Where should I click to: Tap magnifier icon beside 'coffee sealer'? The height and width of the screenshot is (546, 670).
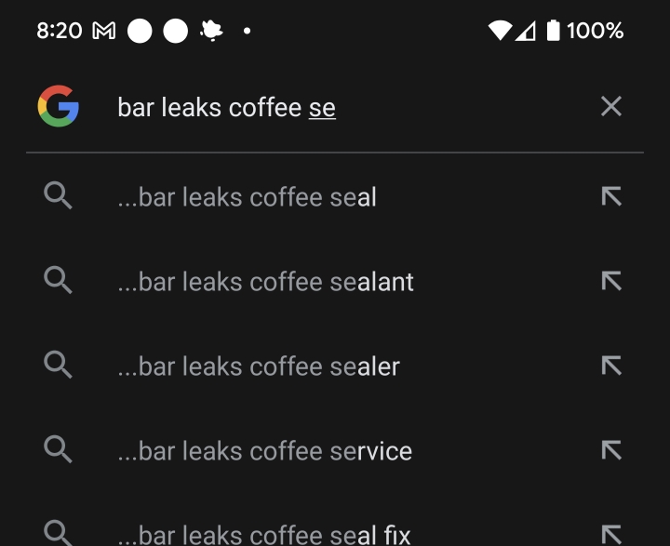[58, 365]
